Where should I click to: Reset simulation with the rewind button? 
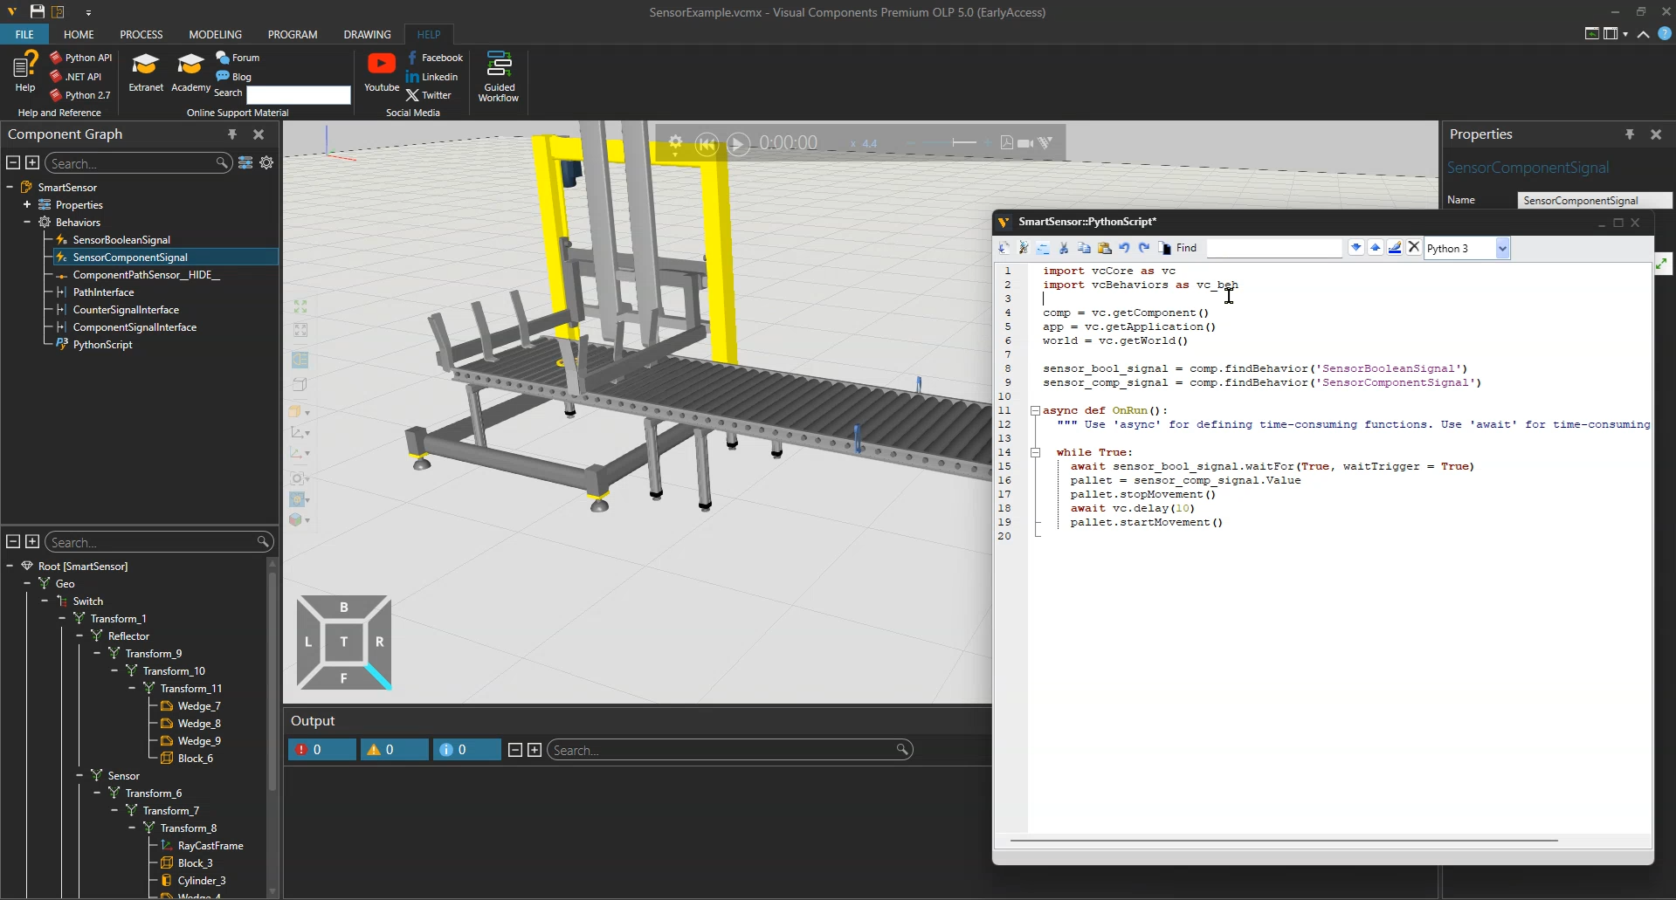click(x=707, y=144)
